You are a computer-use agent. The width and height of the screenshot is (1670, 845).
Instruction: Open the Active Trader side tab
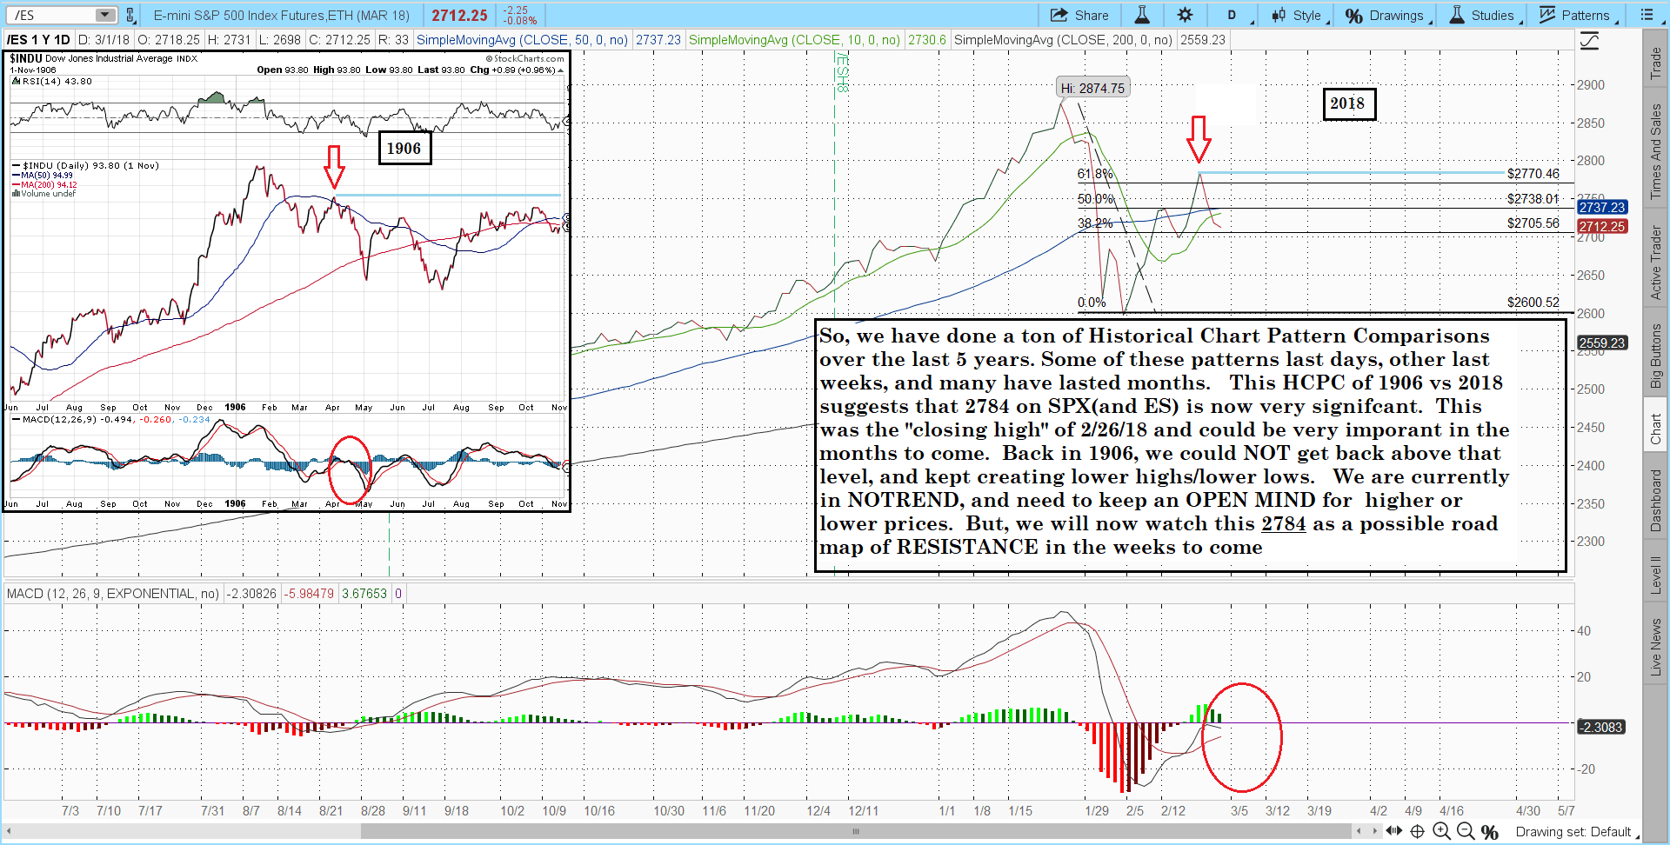pos(1655,263)
